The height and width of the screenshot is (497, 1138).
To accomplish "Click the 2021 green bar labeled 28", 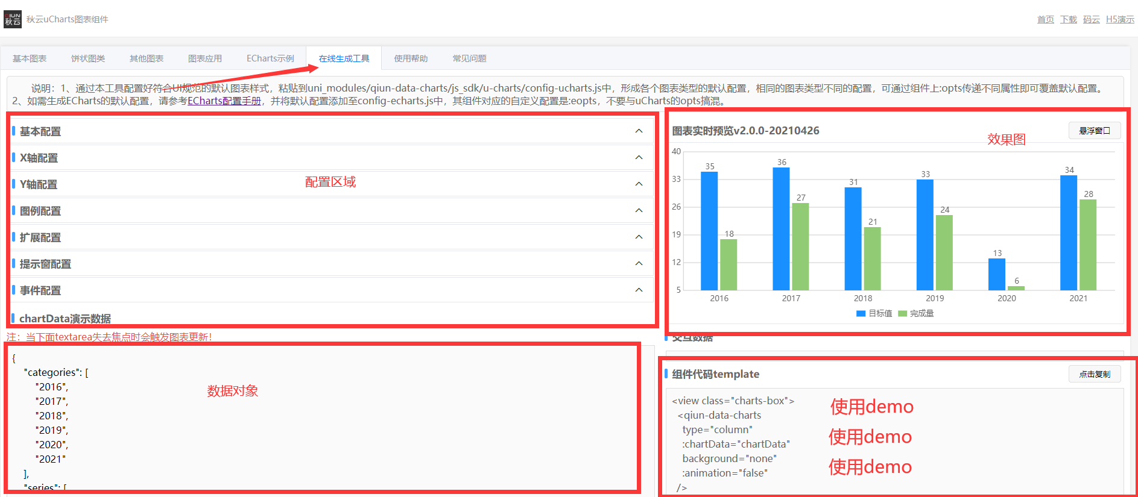I will tap(1088, 245).
